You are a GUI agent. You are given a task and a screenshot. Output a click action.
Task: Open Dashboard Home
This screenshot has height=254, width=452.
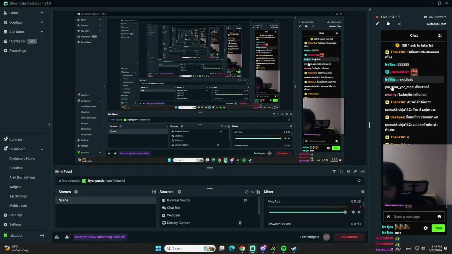22,159
